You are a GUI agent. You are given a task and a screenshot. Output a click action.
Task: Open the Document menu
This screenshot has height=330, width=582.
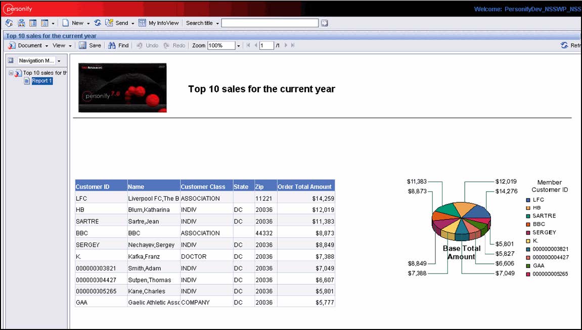29,45
